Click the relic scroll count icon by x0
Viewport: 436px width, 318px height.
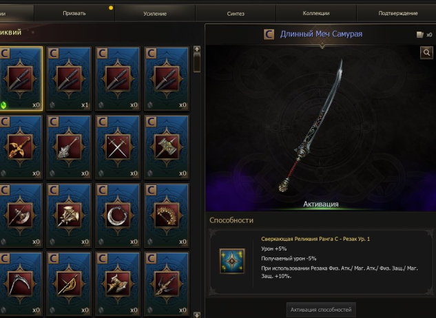click(420, 34)
